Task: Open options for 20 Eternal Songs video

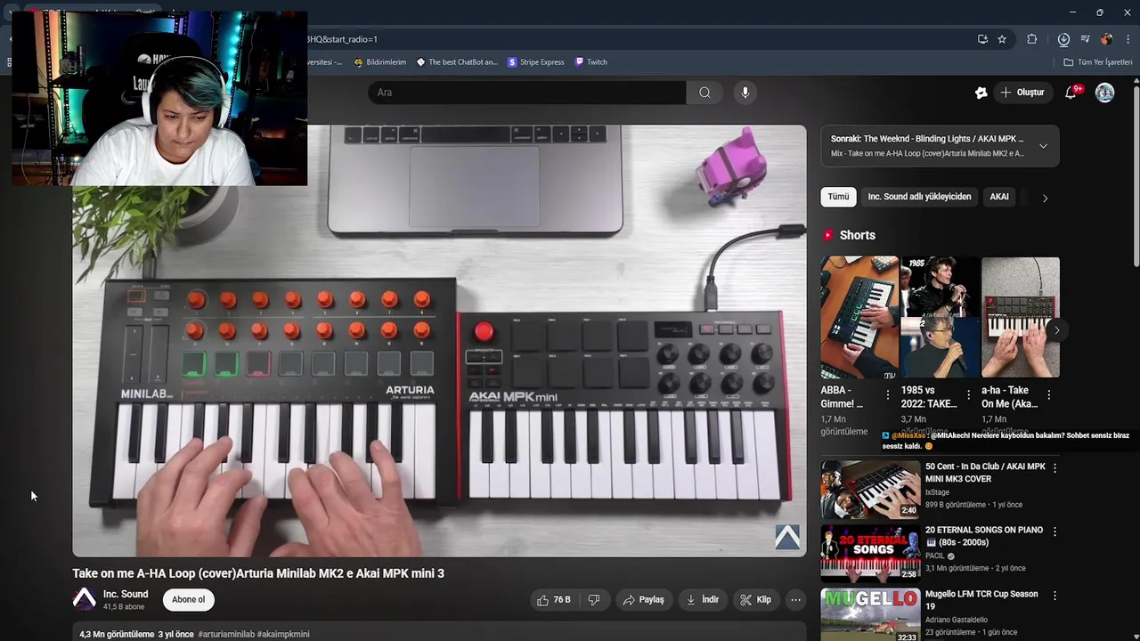Action: coord(1054,531)
